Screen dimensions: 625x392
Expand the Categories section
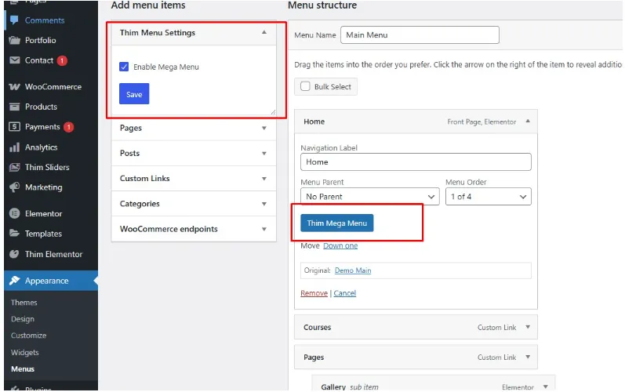(263, 204)
